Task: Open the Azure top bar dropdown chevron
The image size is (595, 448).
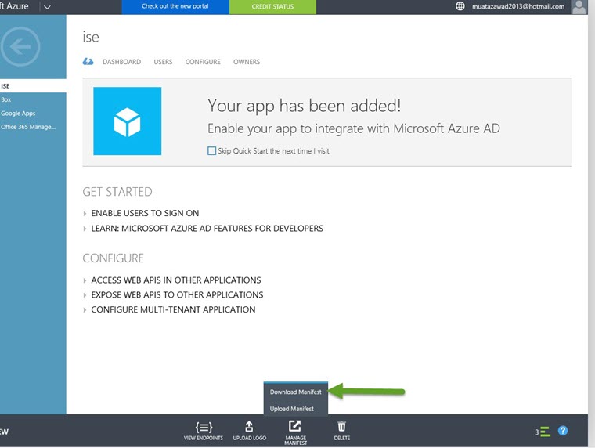Action: [47, 7]
